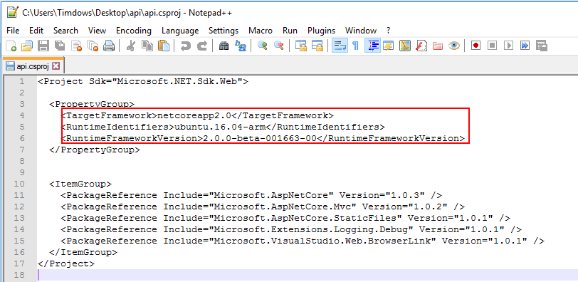
Task: Open Find using the binoculars icon
Action: point(224,46)
